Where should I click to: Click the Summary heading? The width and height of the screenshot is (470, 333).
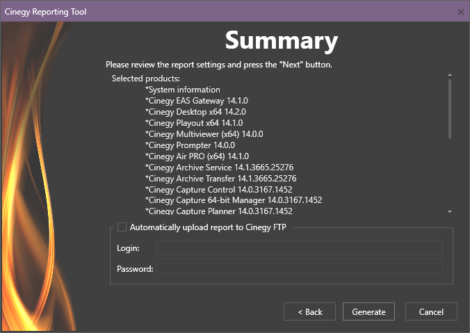(x=282, y=41)
